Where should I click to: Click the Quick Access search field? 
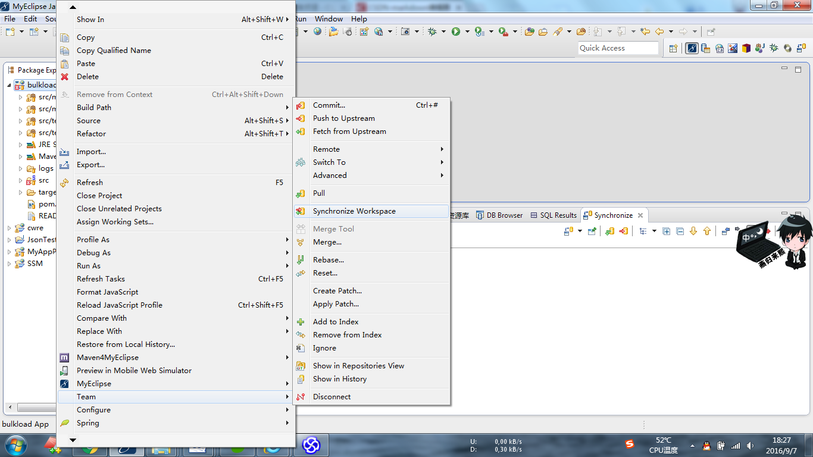click(618, 48)
